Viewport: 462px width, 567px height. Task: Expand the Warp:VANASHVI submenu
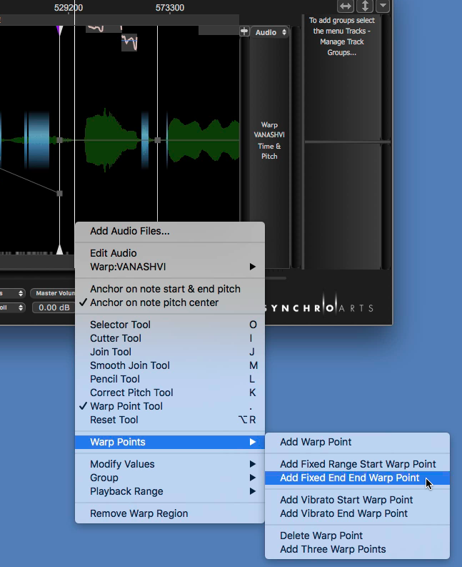pyautogui.click(x=170, y=267)
